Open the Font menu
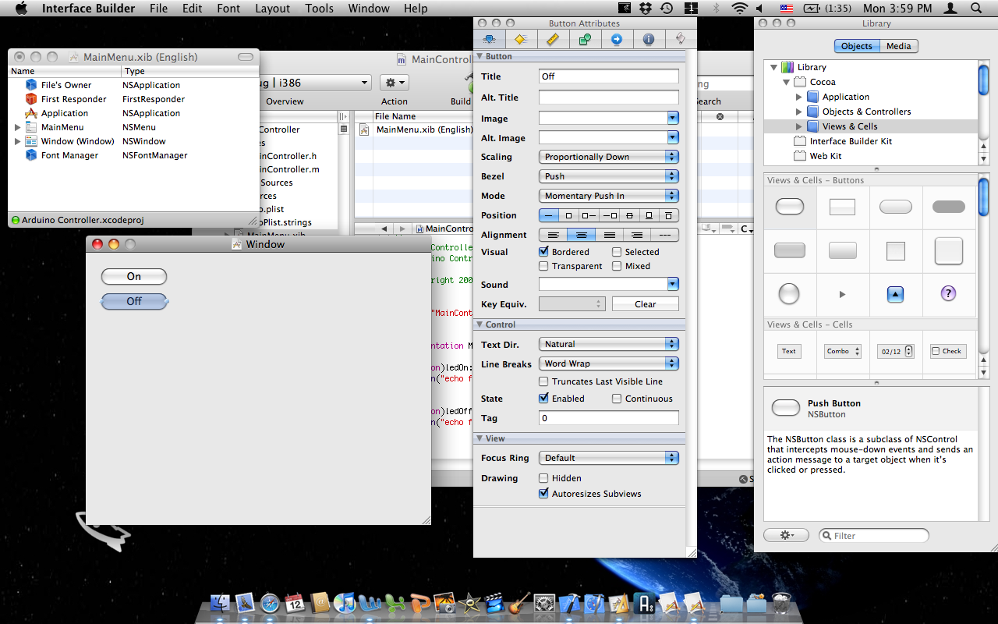 click(x=229, y=9)
